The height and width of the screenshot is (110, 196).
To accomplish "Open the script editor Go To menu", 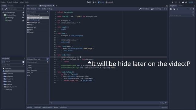I will pos(44,9).
